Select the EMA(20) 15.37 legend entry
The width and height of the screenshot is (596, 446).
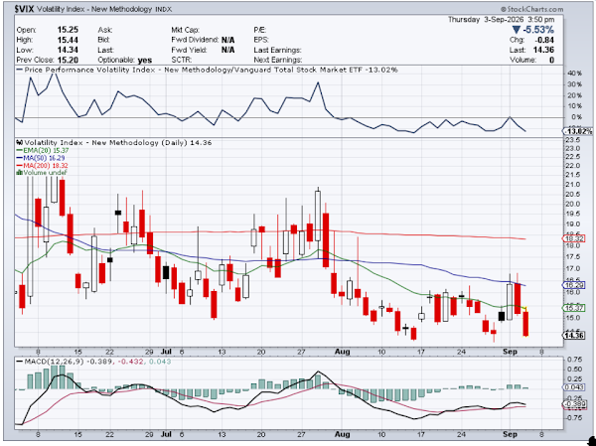pos(42,150)
